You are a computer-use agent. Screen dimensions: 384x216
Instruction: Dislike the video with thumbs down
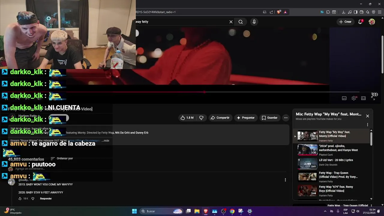click(201, 118)
